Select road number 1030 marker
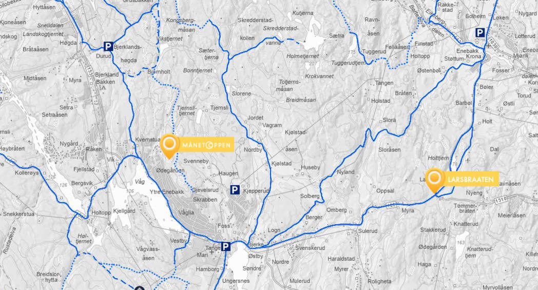This screenshot has width=538, height=290. tap(493, 43)
